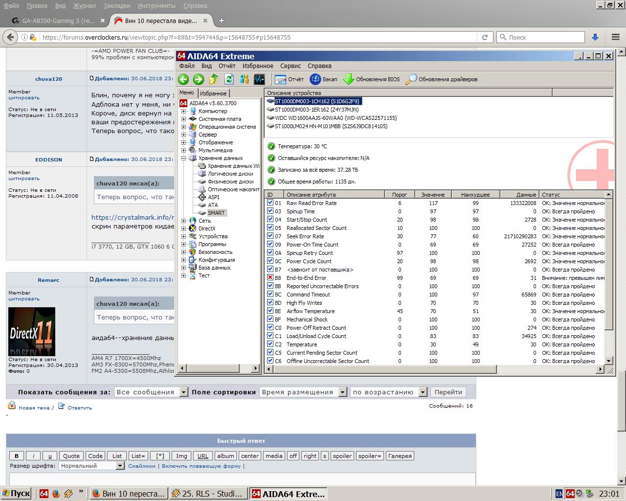Click Включить плавающую форму link
This screenshot has width=626, height=501.
click(x=201, y=466)
